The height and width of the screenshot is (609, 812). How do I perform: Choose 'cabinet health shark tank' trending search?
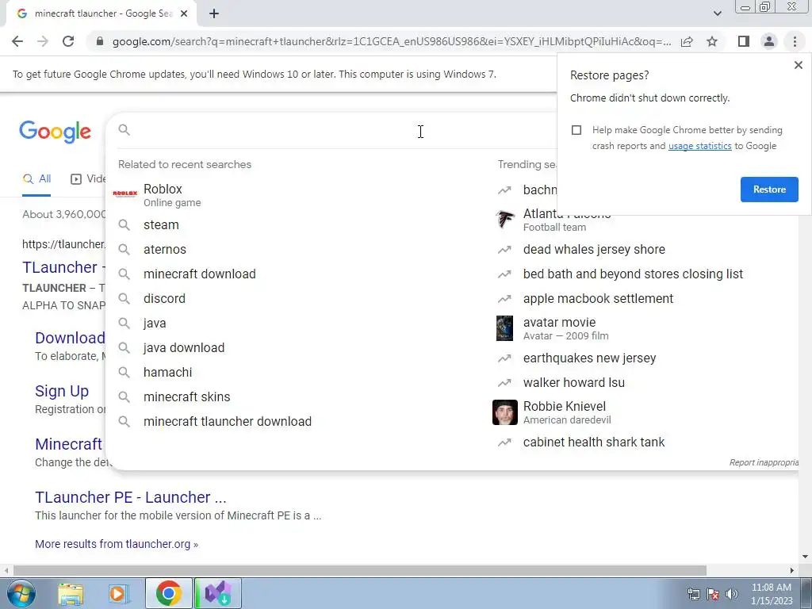[x=593, y=442]
